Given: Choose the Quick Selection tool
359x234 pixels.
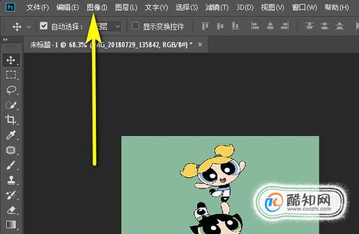Looking at the screenshot, I should [x=11, y=105].
